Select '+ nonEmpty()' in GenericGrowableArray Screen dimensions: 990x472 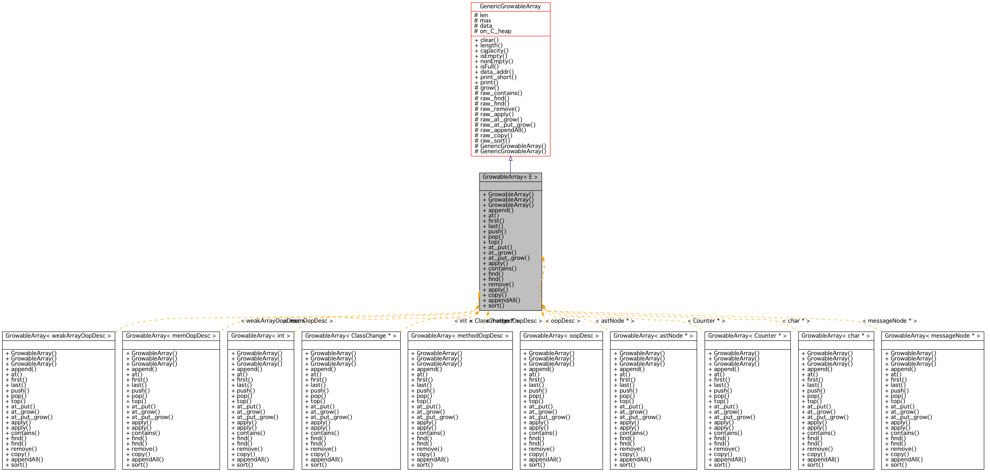click(x=494, y=62)
